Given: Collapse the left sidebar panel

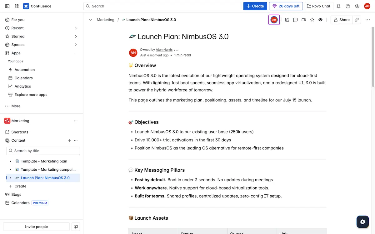Looking at the screenshot, I should (x=7, y=6).
